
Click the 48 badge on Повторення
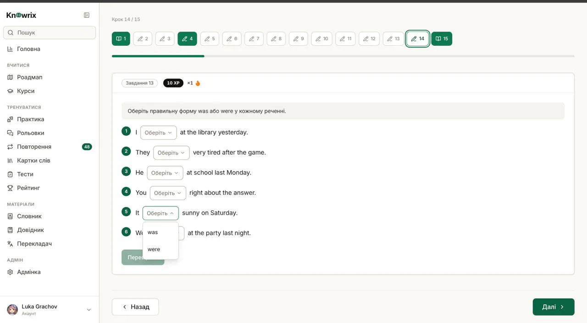[x=87, y=147]
